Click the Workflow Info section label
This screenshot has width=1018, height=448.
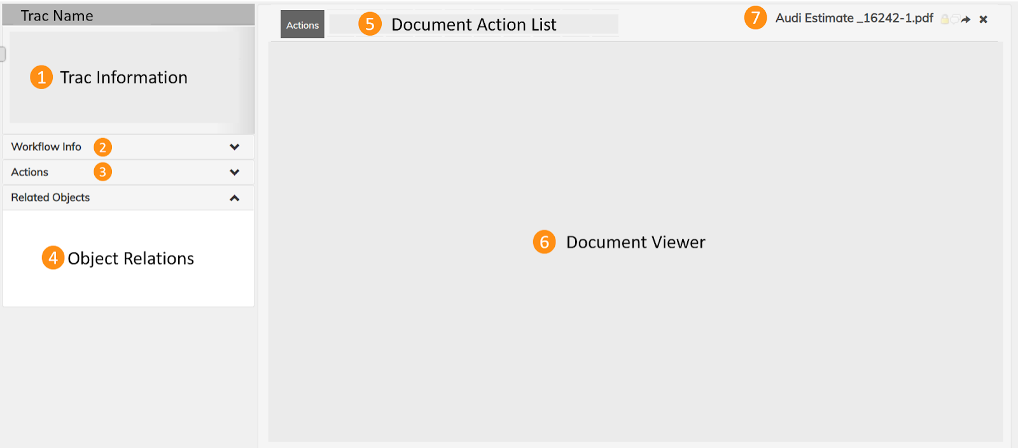coord(46,147)
